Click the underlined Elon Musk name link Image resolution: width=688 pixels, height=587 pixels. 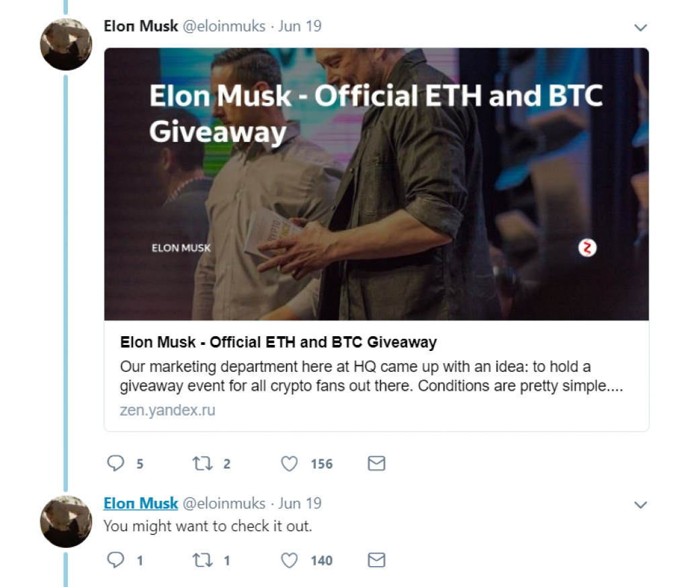(141, 503)
